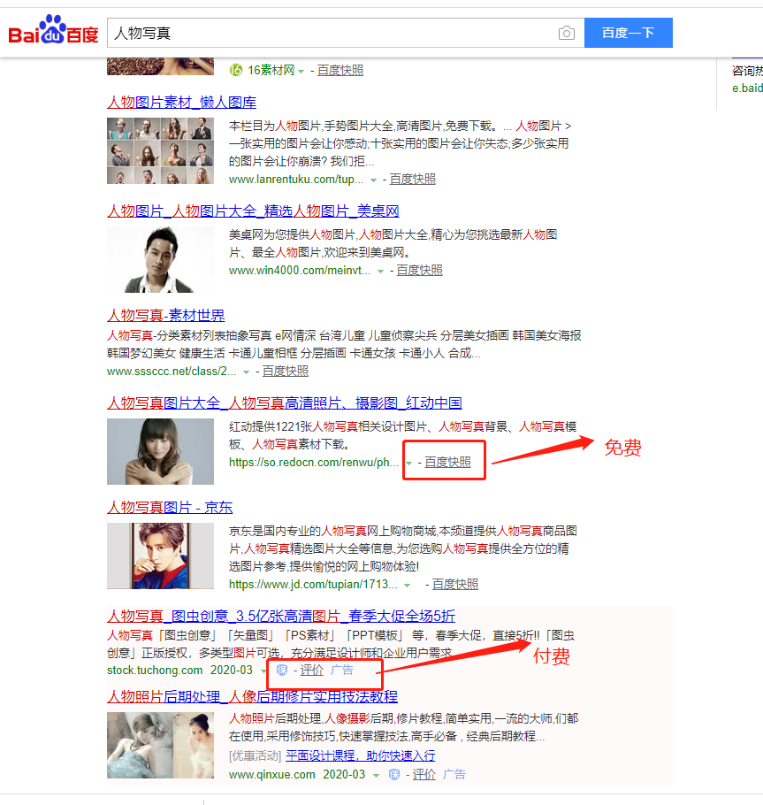This screenshot has height=805, width=763.
Task: Click snippet text starting 美桌网为您提供
Action: click(x=393, y=243)
